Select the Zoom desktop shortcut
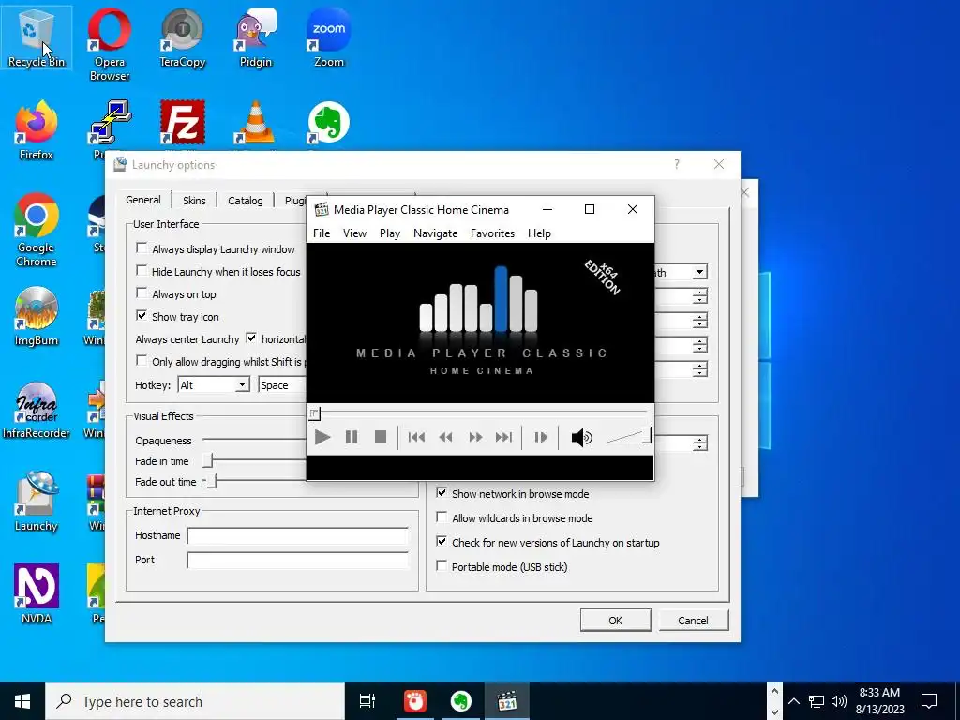 pos(329,37)
